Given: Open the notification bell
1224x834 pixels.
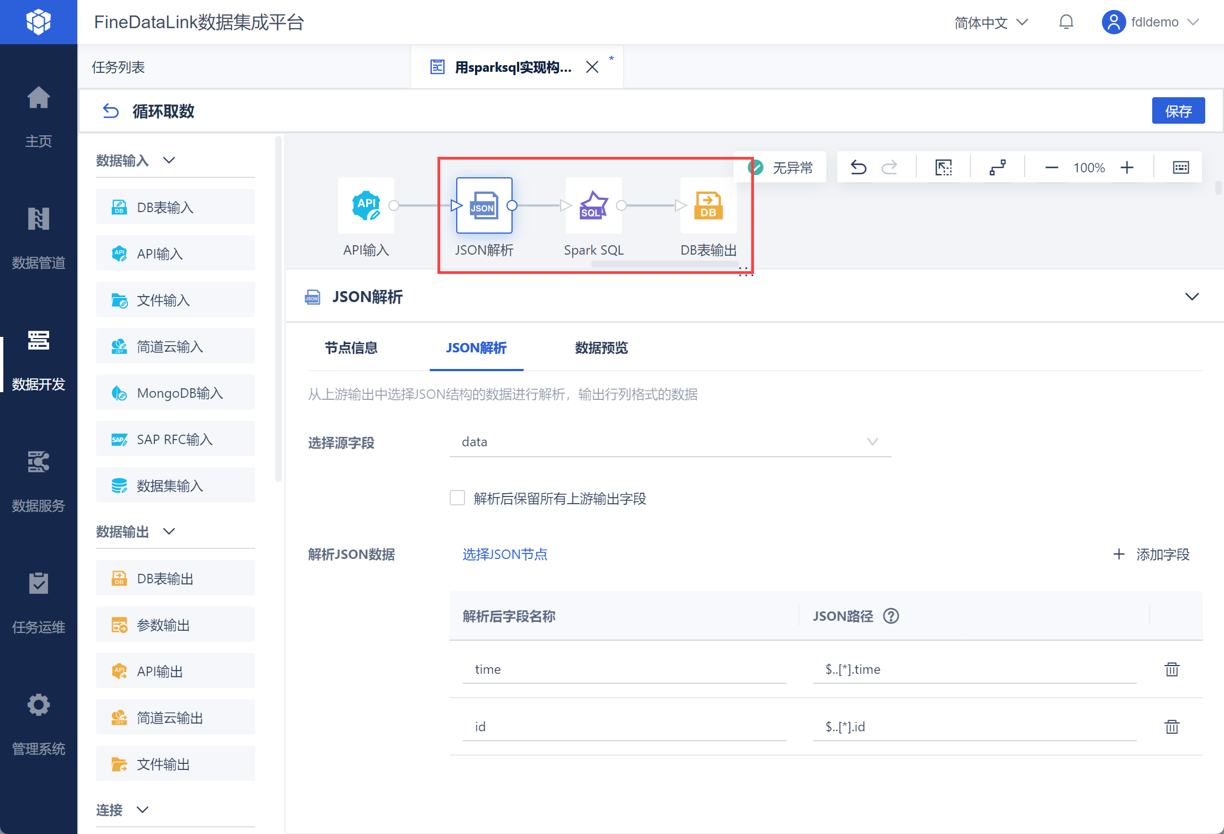Looking at the screenshot, I should (x=1066, y=22).
